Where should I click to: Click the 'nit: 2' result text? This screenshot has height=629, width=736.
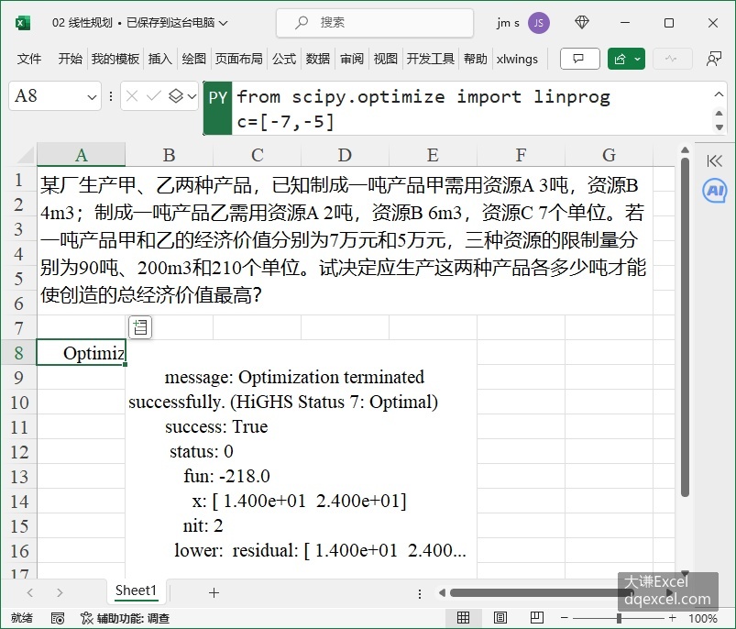(203, 525)
